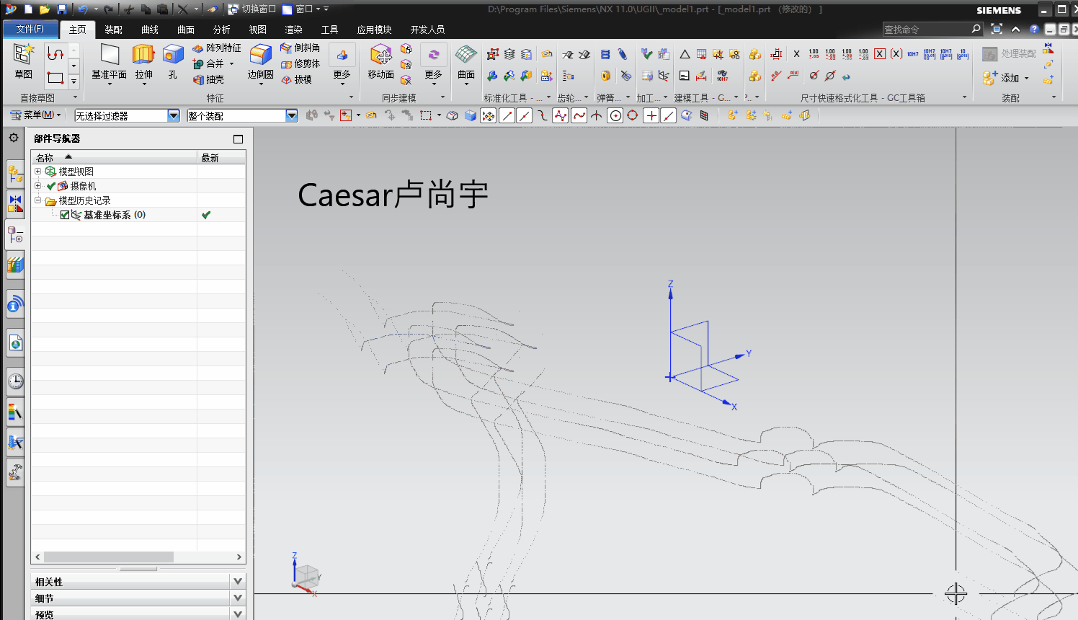
Task: Collapse the 模型历史记录 tree node
Action: click(37, 200)
